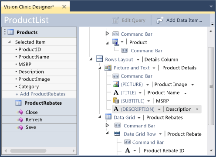Click the Add Data Item icon
The height and width of the screenshot is (157, 216).
coord(160,20)
